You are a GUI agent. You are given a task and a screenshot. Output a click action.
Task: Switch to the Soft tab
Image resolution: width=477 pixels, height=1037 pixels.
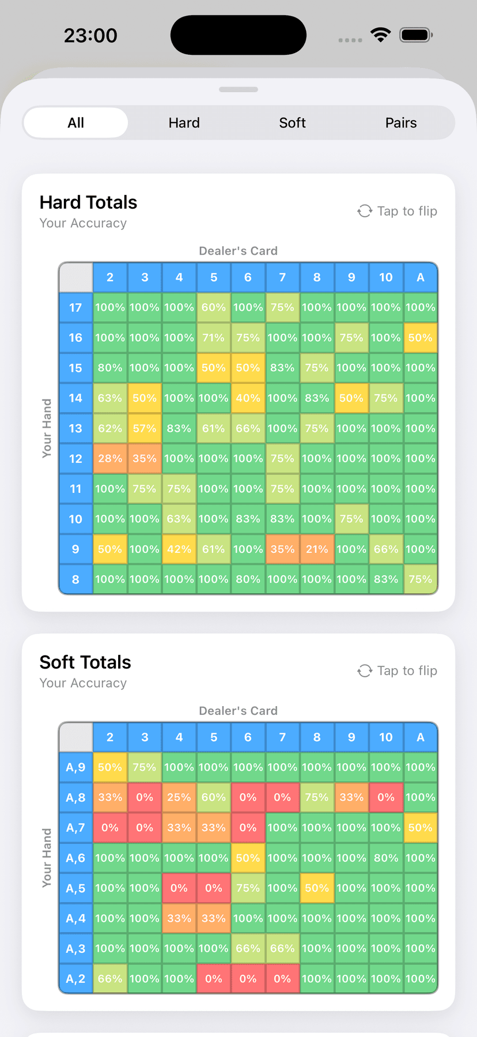[x=293, y=123]
